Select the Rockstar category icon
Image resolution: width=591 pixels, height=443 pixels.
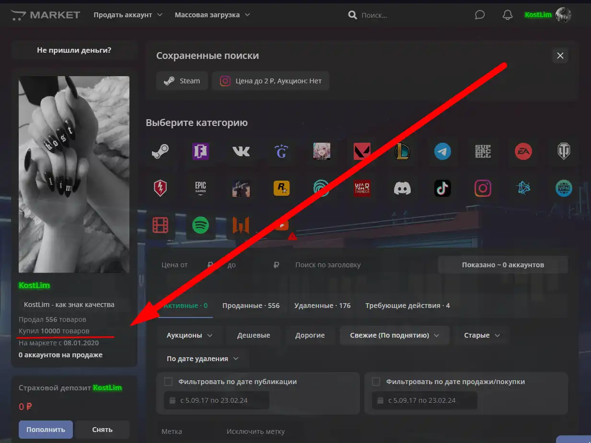coord(281,188)
